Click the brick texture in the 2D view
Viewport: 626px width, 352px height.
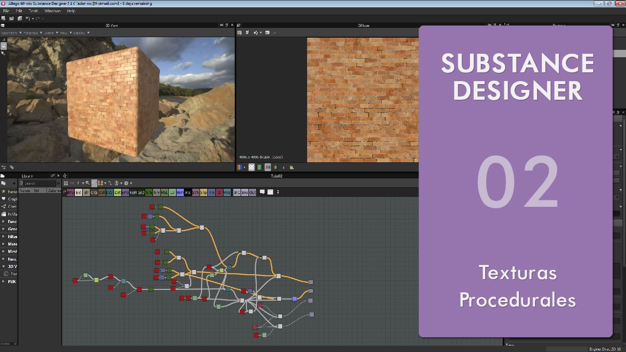click(x=362, y=100)
